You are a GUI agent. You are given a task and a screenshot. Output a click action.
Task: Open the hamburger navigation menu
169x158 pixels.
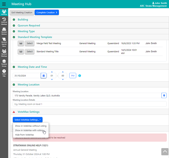coord(4,4)
